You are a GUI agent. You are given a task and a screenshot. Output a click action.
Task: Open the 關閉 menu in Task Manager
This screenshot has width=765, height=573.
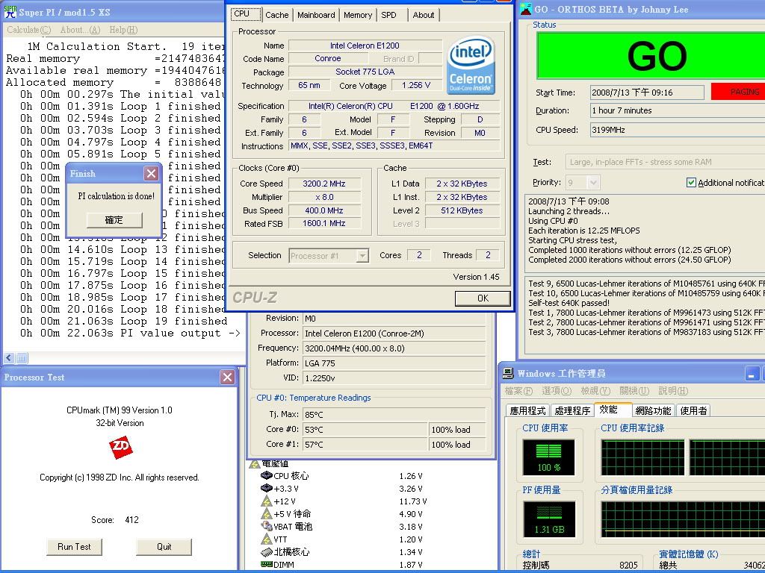[x=634, y=391]
